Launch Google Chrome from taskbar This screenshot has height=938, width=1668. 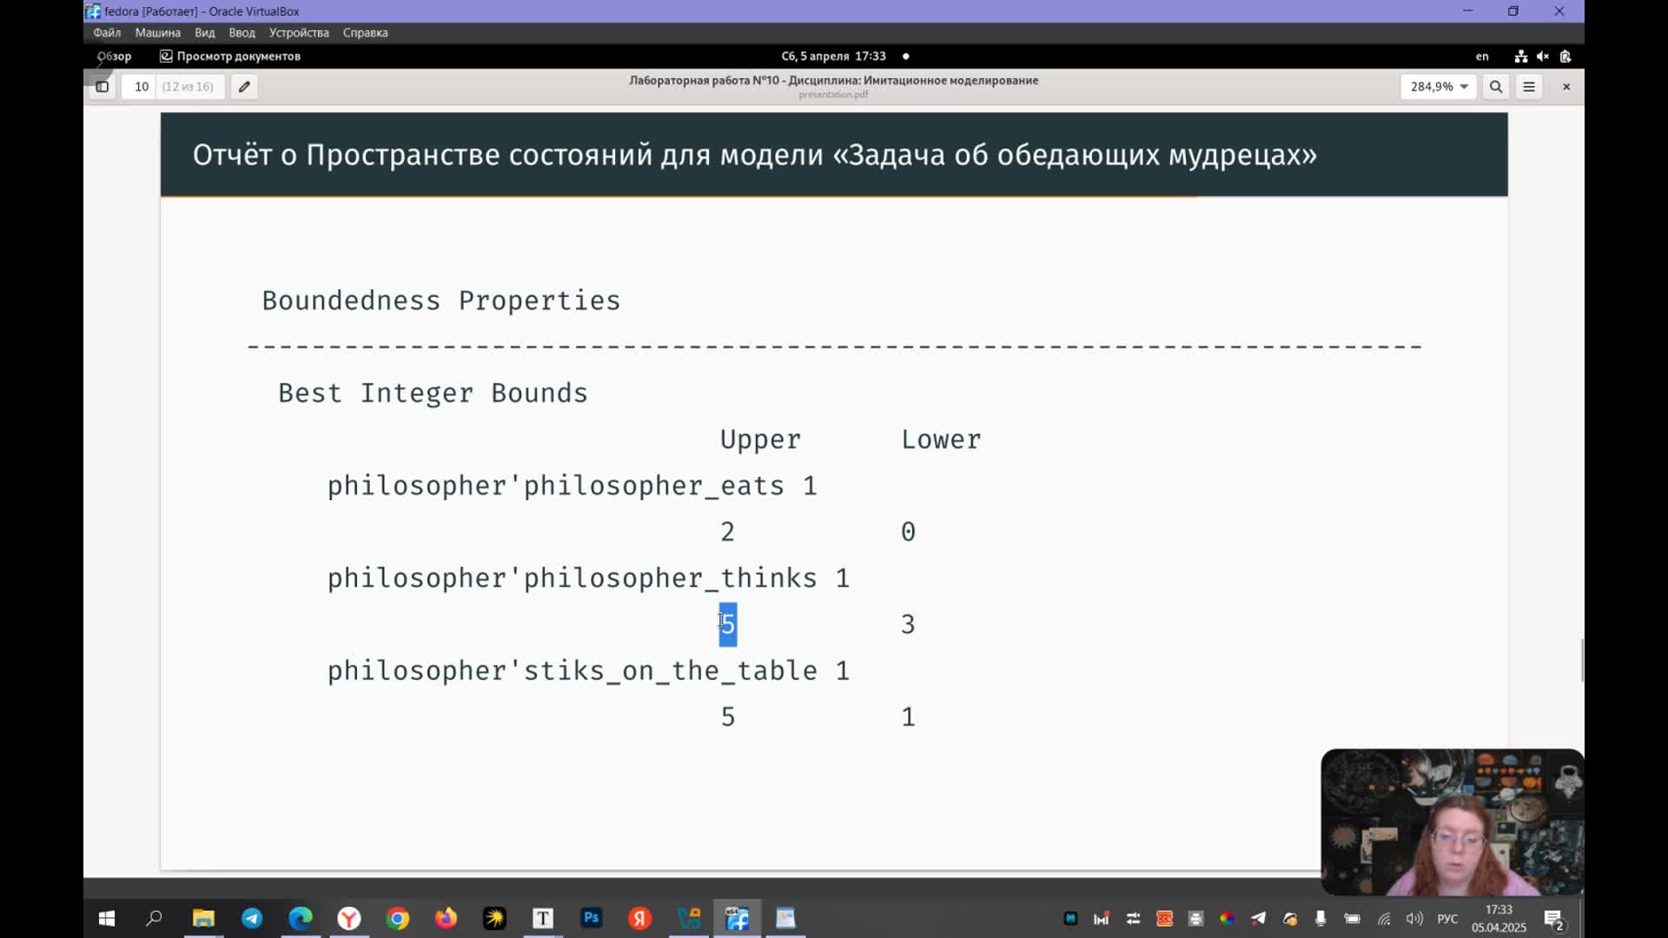pyautogui.click(x=398, y=918)
